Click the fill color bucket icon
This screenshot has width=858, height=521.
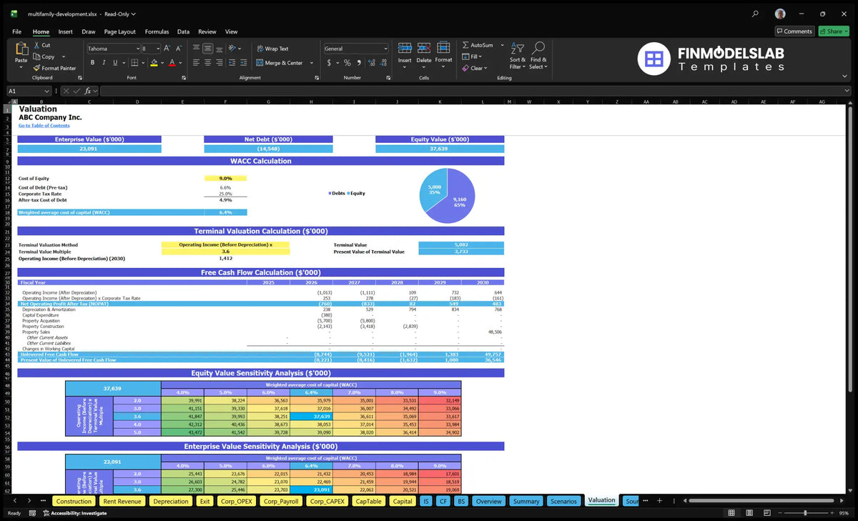pos(154,63)
